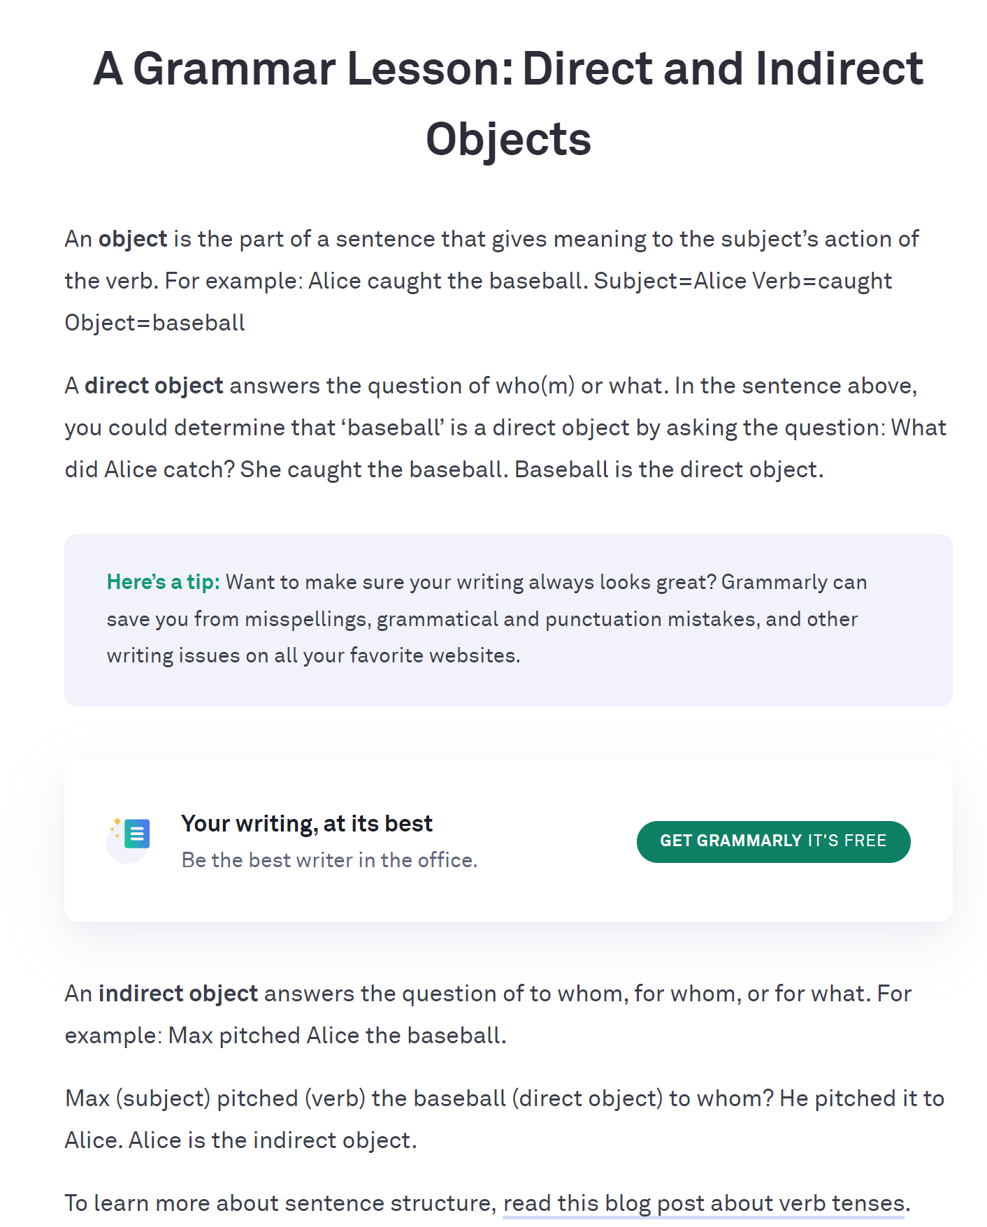Click the 'Max pitched Alice the baseball' example
This screenshot has height=1227, width=987.
[337, 1036]
